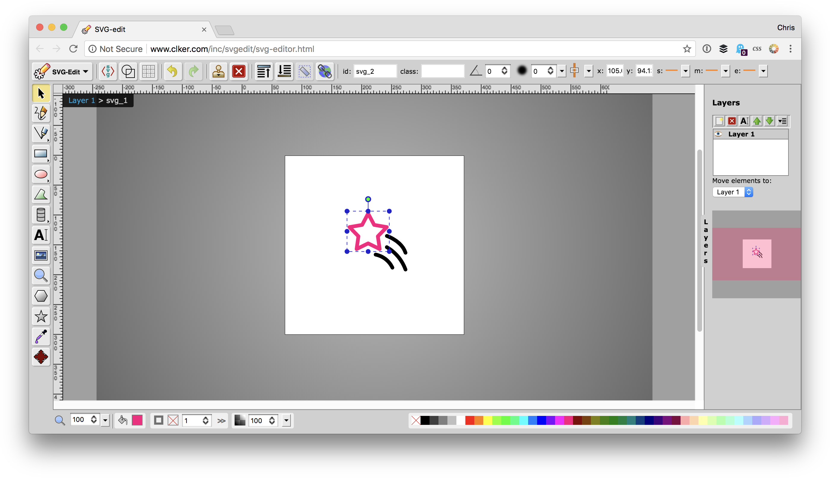Toggle wireframe mode
Viewport: 830px width, 478px height.
128,71
